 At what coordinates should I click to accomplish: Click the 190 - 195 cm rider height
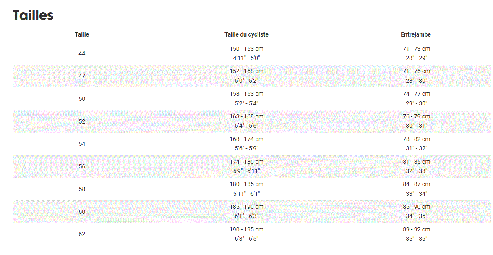pos(246,229)
